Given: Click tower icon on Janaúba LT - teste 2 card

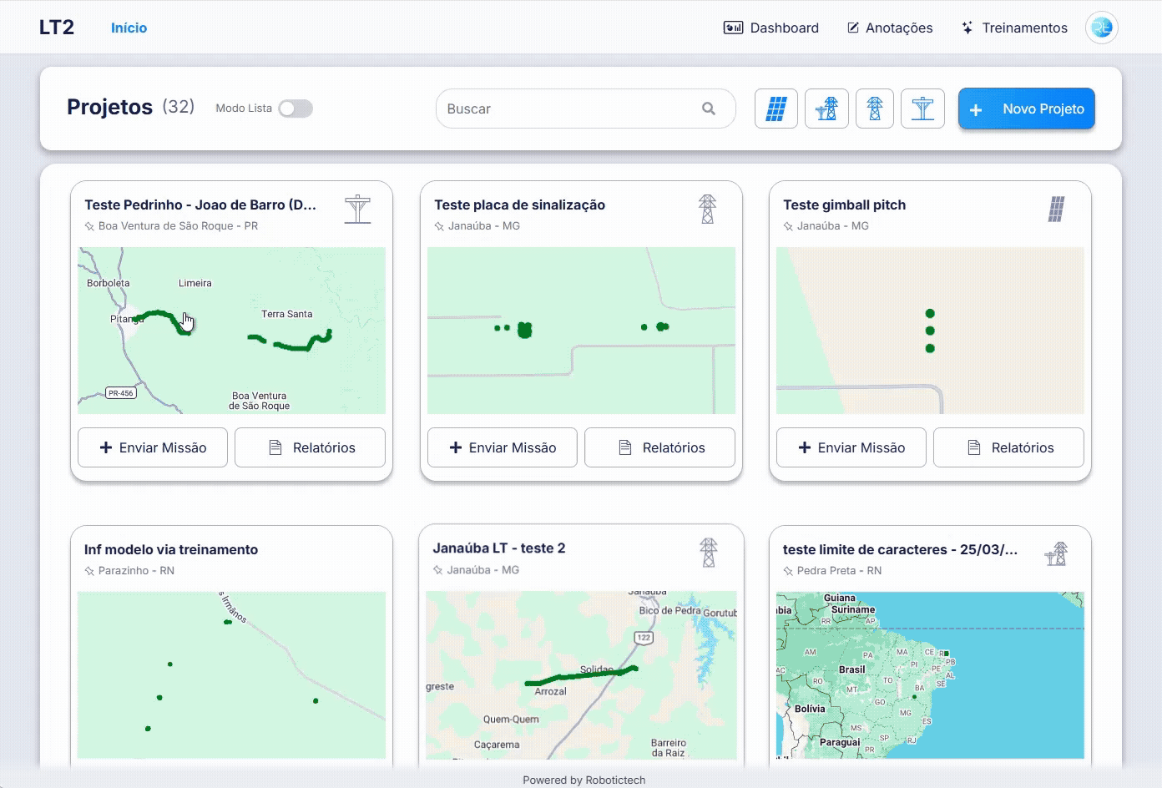Looking at the screenshot, I should (x=708, y=553).
